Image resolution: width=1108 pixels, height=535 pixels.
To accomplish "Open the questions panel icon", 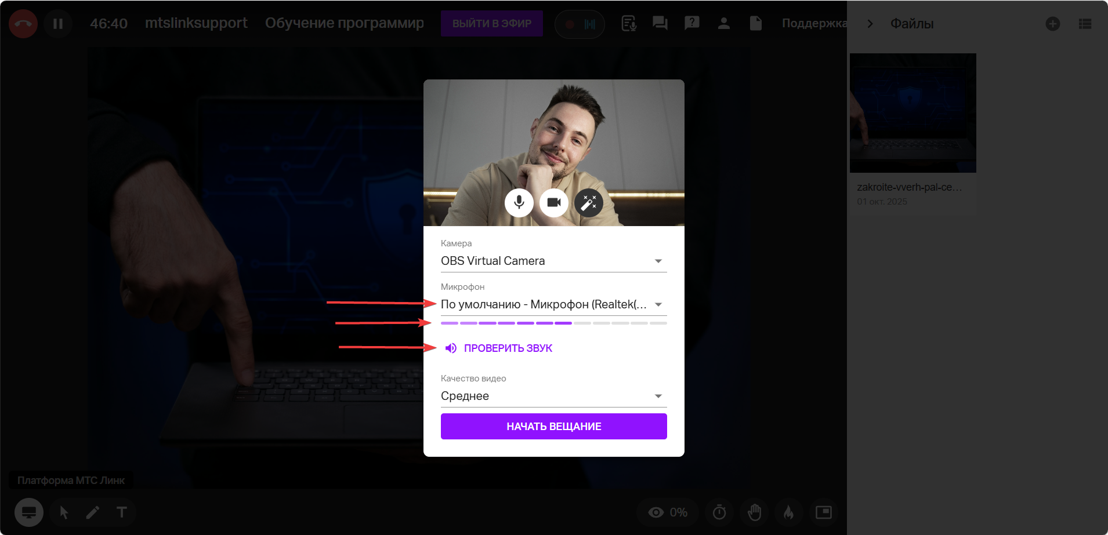I will coord(692,24).
